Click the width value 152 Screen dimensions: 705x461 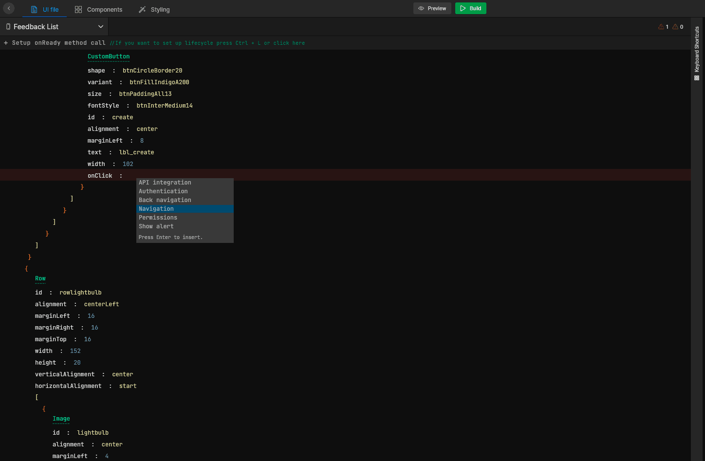(75, 351)
